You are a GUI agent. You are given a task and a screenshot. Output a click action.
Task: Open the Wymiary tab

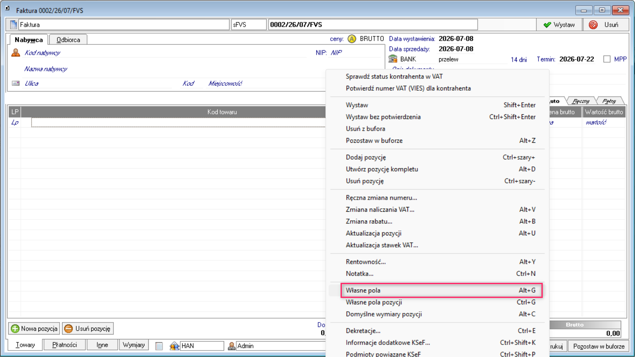pos(134,345)
